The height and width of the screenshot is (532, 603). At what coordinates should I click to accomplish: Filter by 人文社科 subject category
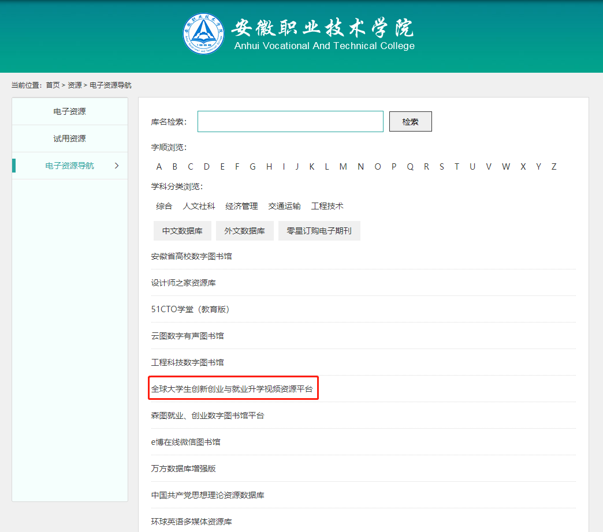point(199,206)
